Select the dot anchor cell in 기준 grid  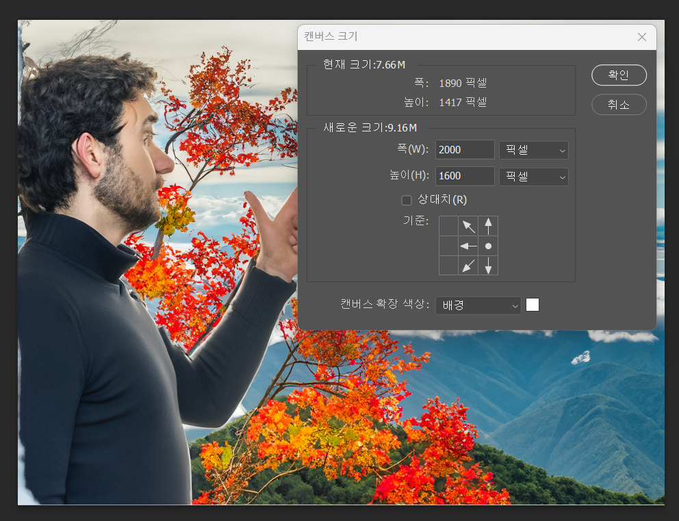(488, 246)
